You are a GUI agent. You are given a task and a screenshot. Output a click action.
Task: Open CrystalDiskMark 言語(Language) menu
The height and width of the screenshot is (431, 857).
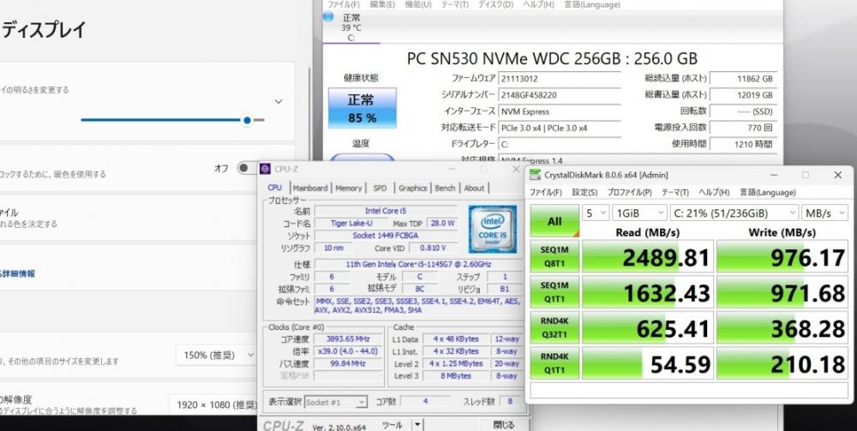tap(767, 193)
